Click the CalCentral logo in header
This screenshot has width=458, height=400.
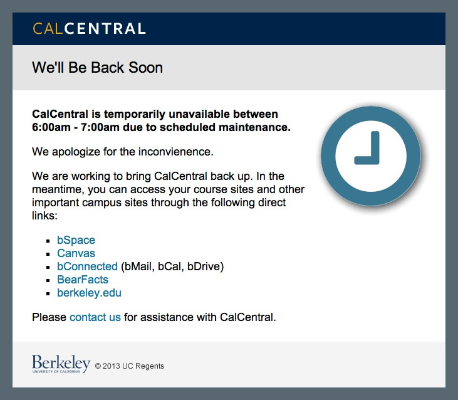click(89, 29)
